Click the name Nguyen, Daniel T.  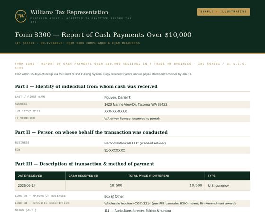[117, 97]
